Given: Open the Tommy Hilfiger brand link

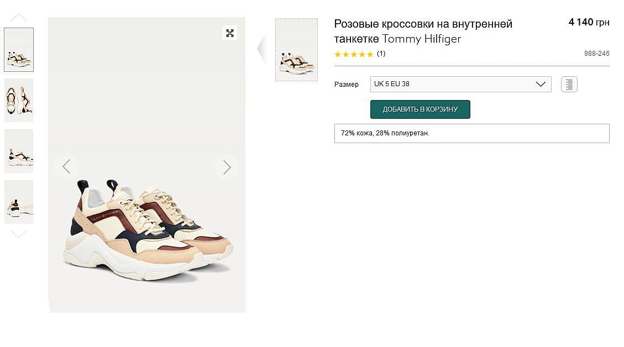Looking at the screenshot, I should click(421, 39).
